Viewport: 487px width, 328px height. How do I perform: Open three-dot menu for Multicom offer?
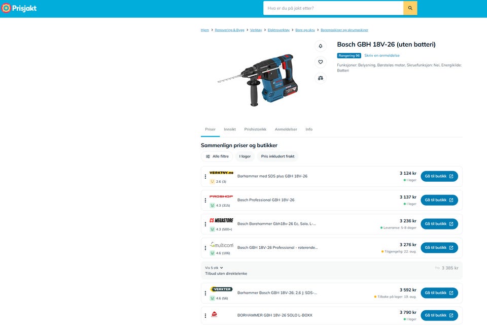click(x=205, y=248)
